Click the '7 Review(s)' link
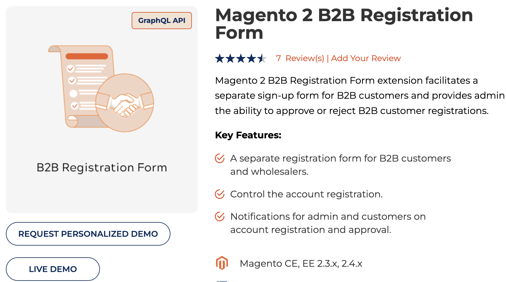The height and width of the screenshot is (282, 506). (300, 58)
